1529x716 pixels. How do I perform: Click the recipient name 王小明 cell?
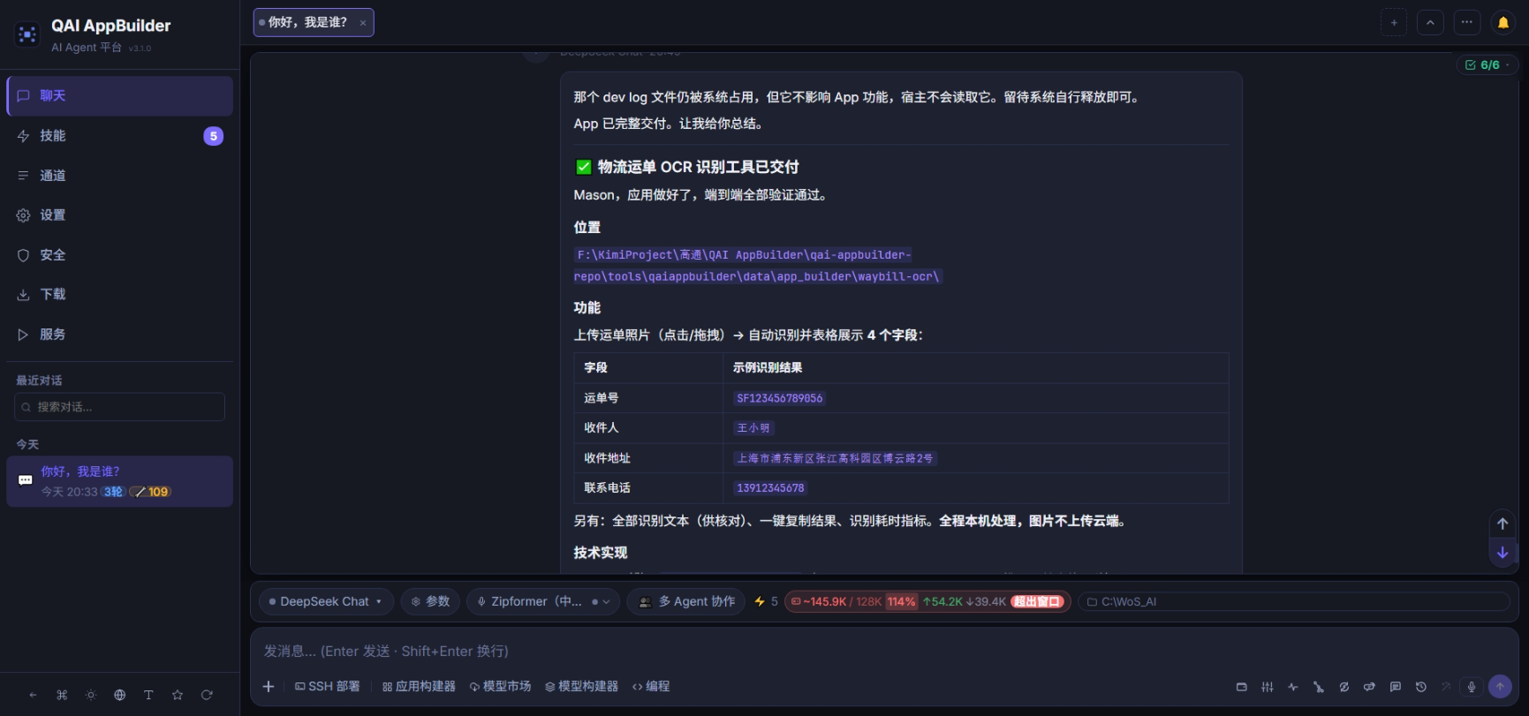tap(753, 428)
